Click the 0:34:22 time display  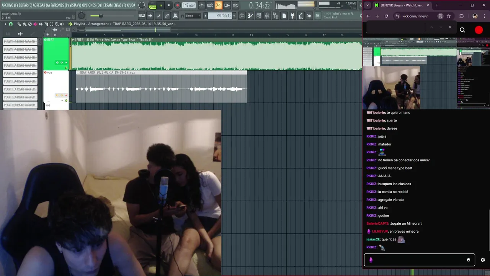point(259,5)
